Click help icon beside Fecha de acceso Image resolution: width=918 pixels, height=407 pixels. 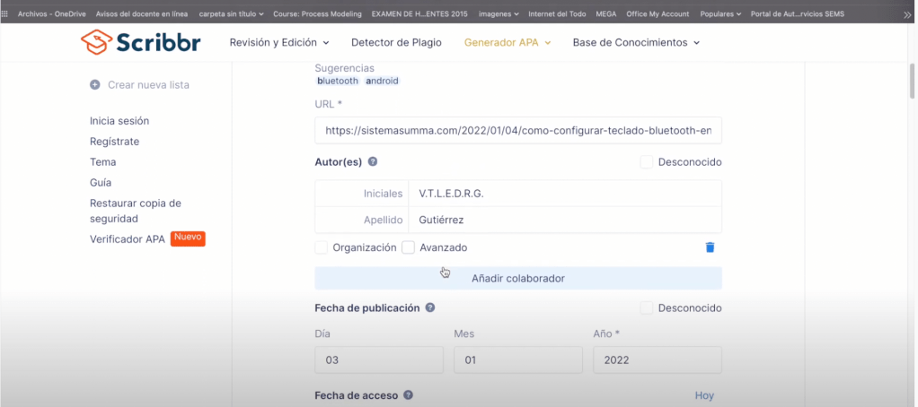(x=409, y=395)
